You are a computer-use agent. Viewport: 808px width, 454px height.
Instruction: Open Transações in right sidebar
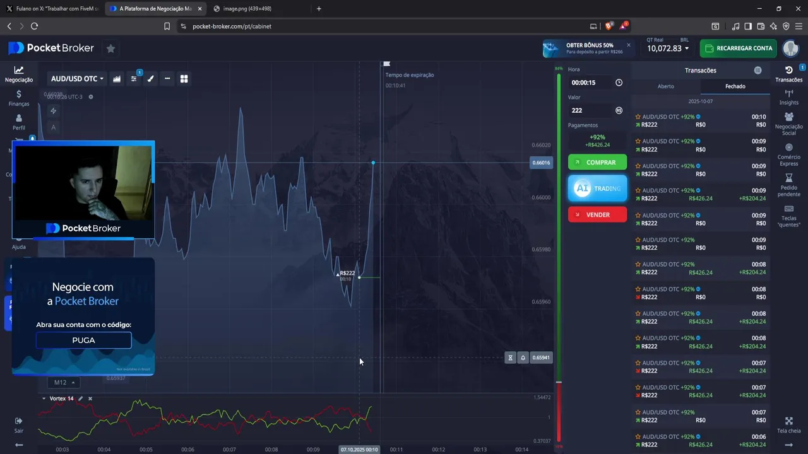click(x=788, y=74)
